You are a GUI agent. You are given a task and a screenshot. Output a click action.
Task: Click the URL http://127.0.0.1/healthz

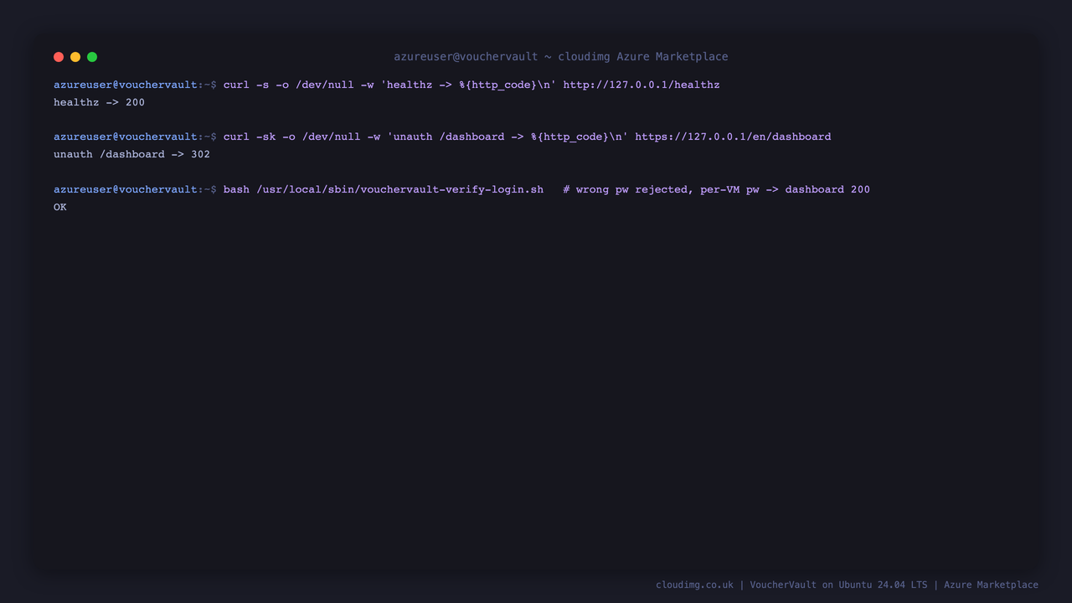[642, 85]
